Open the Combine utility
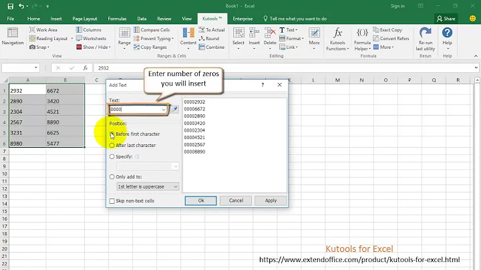The height and width of the screenshot is (270, 481). coord(212,47)
